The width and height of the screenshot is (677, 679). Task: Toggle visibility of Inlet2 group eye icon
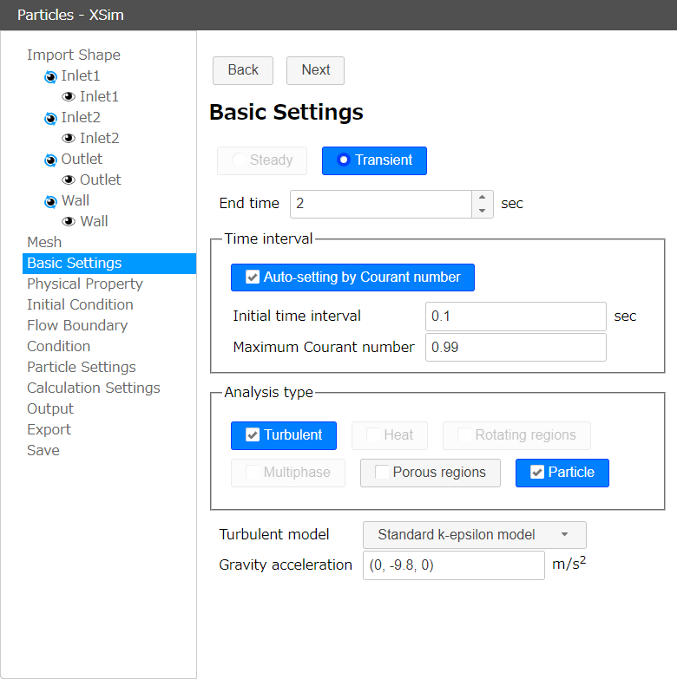point(50,118)
